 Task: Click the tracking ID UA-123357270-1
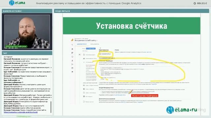click(105, 54)
